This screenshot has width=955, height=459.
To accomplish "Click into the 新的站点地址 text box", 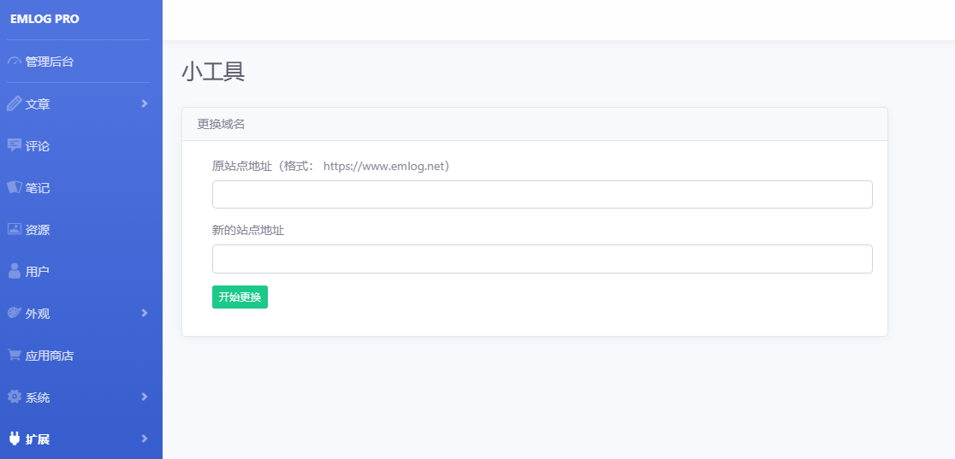I will 542,259.
